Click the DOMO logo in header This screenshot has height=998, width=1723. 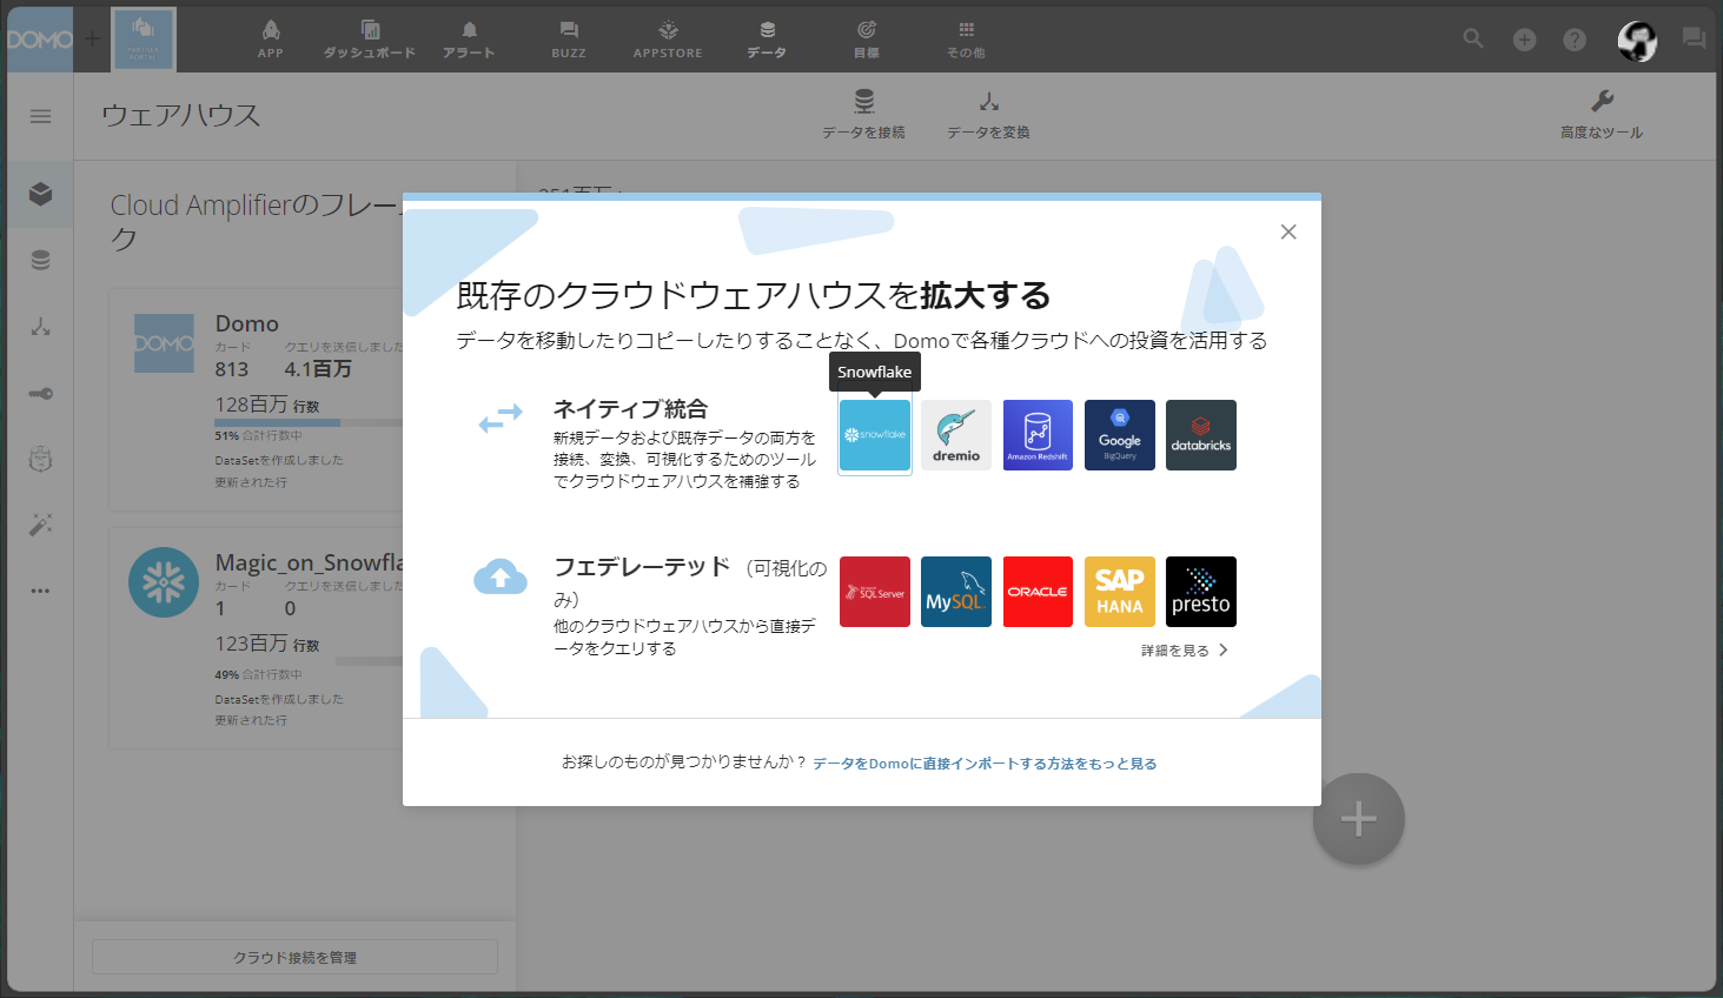tap(40, 39)
